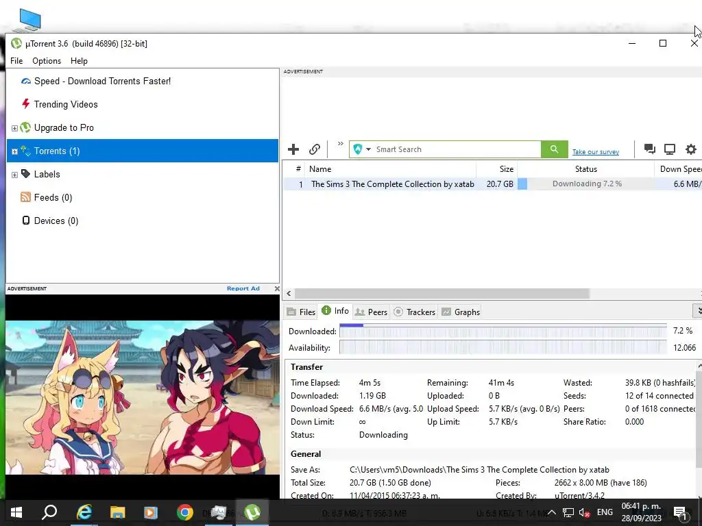The image size is (702, 526).
Task: Switch to the Graphs tab
Action: (461, 312)
